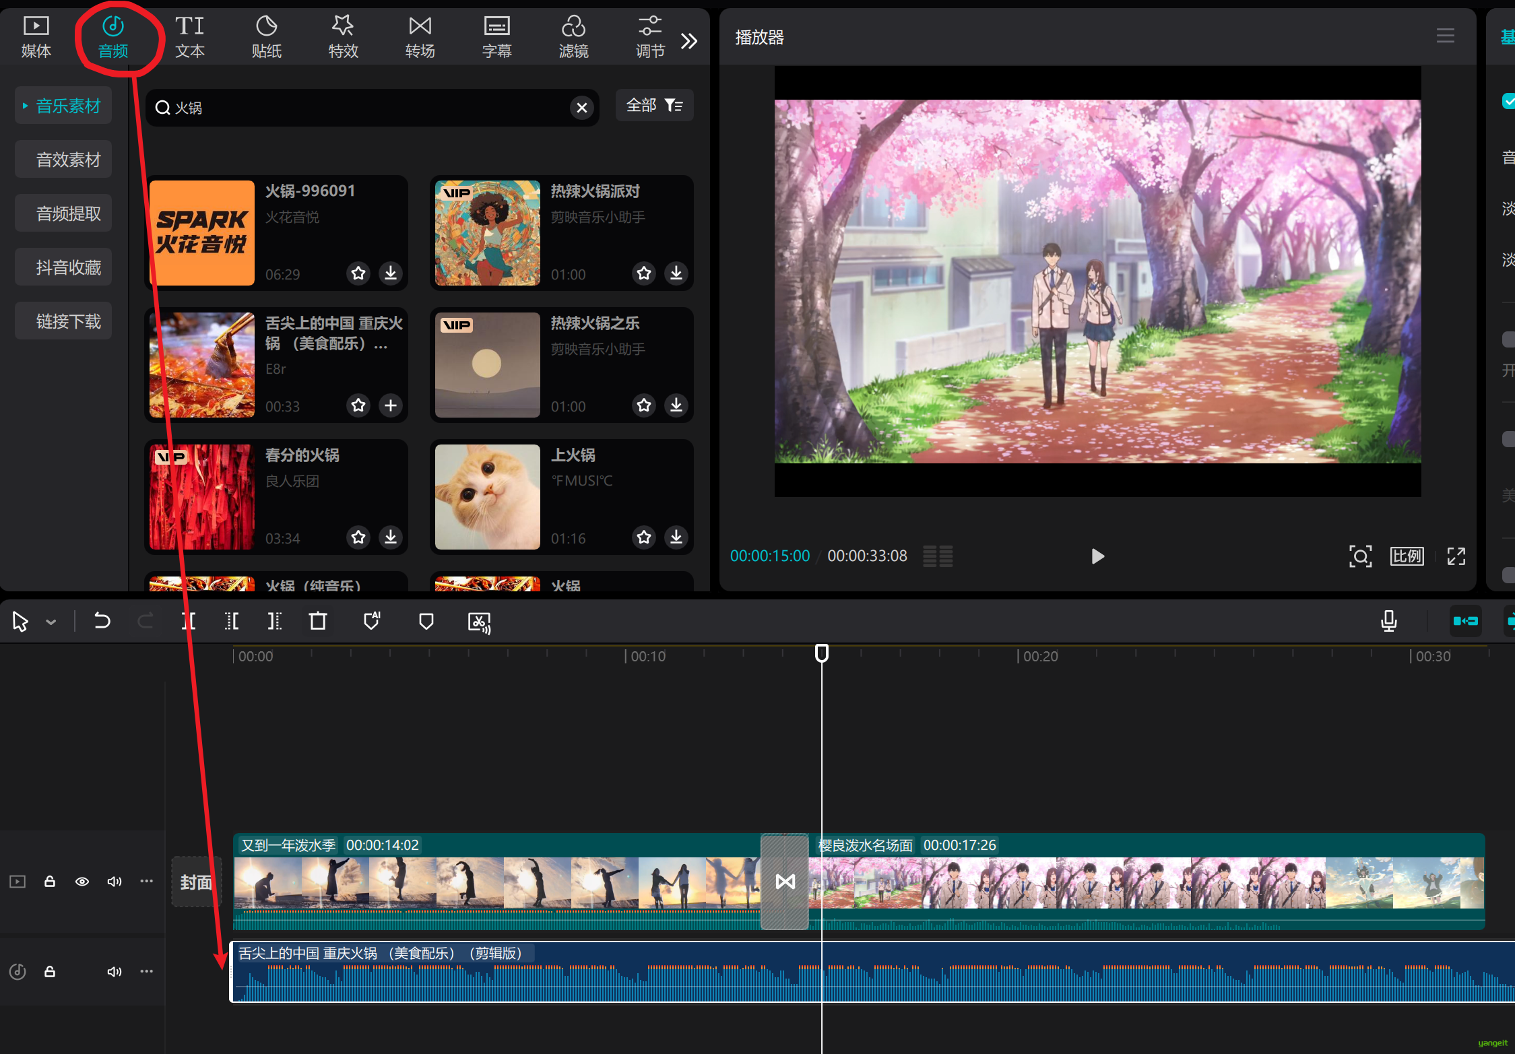The image size is (1515, 1054).
Task: Open the 链接下载 link download section
Action: point(63,321)
